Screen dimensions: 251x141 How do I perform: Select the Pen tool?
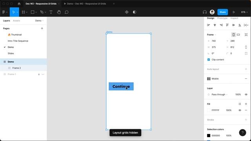pos(42,12)
